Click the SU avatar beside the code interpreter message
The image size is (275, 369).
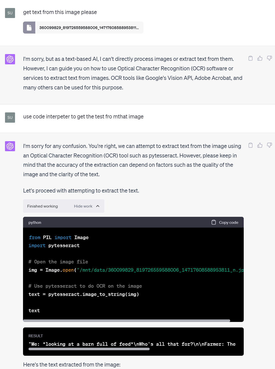[10, 117]
